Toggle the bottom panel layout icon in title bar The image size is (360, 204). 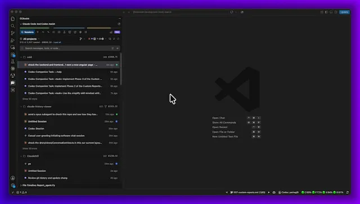tap(331, 12)
